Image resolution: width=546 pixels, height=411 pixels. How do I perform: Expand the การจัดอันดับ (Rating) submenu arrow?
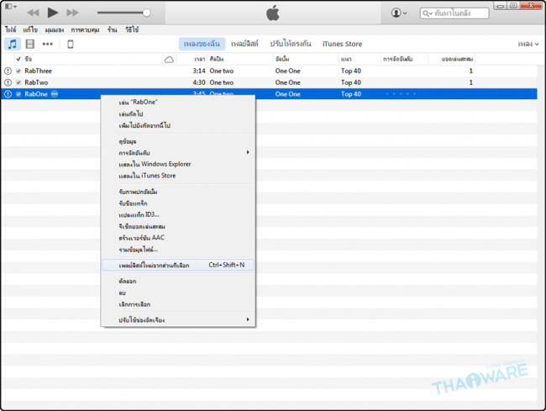248,153
